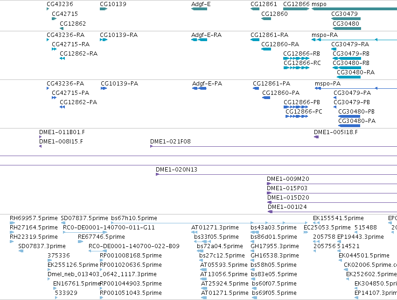
Task: Select the CG30479 gene glyph
Action: click(346, 19)
